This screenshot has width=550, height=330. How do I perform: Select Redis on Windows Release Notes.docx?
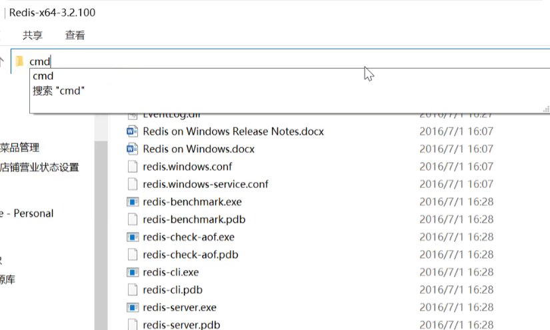[x=233, y=131]
